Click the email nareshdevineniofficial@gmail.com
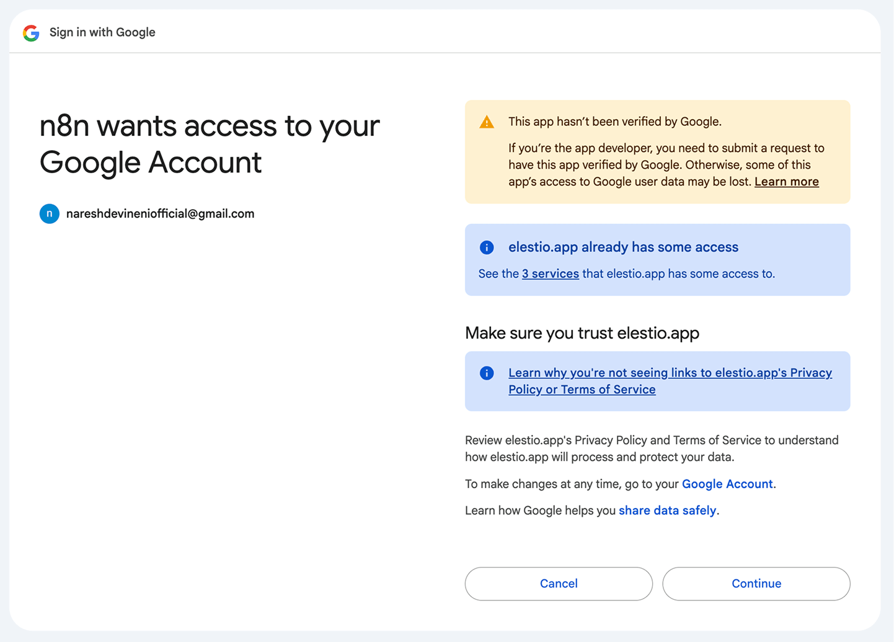The image size is (894, 642). 160,213
